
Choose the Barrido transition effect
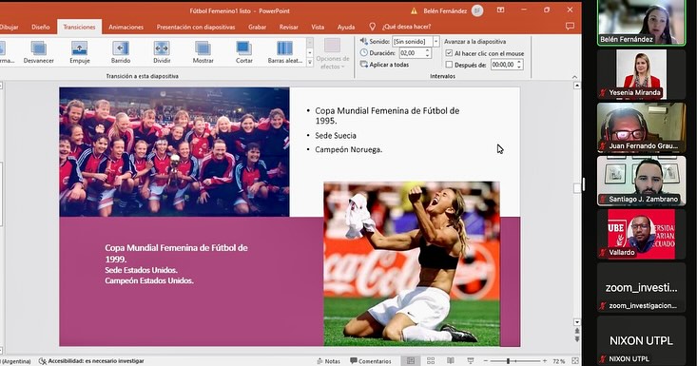coord(121,52)
